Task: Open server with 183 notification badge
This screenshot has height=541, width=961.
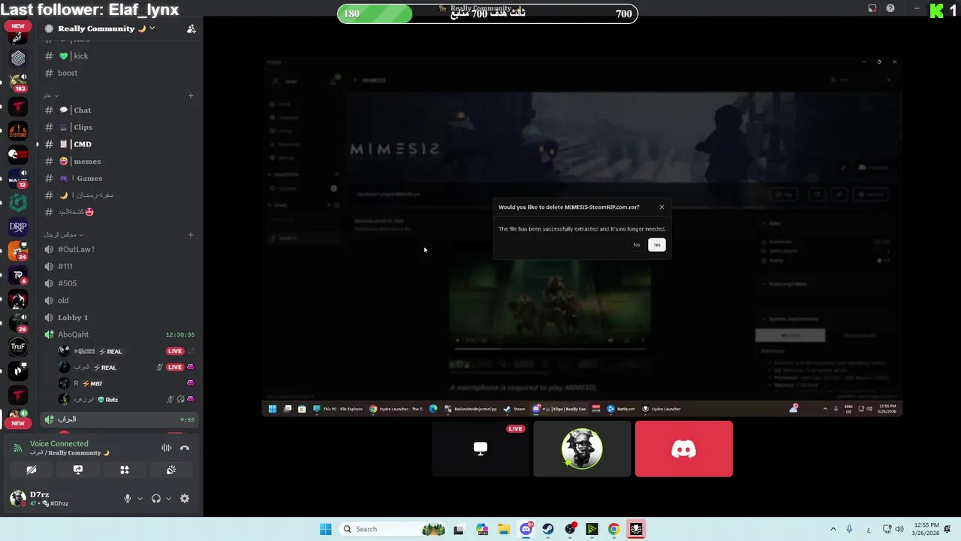Action: [18, 82]
